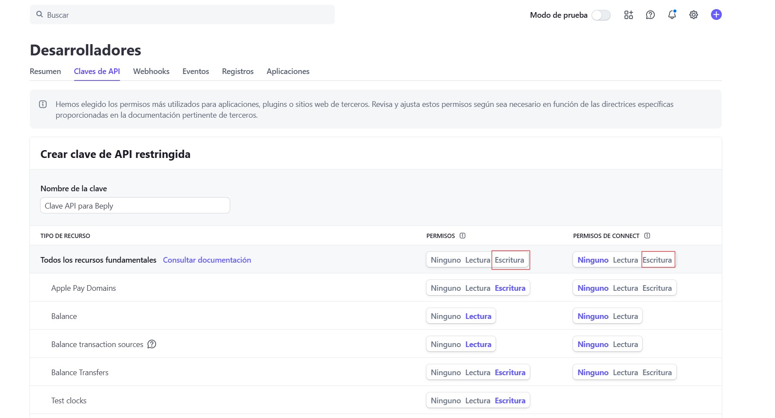Screen dimensions: 775x418
Task: Open the Registros tab
Action: point(238,71)
